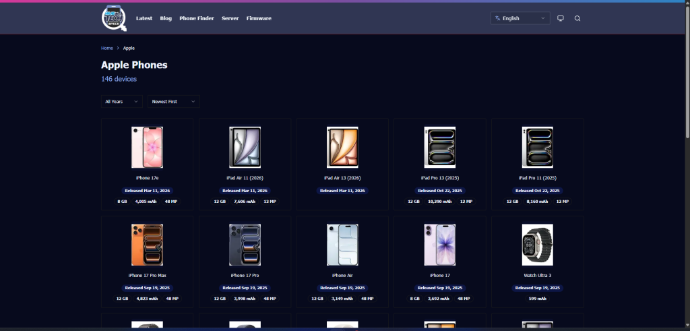
Task: Click the 3,998 mAh battery badge
Action: pos(245,299)
